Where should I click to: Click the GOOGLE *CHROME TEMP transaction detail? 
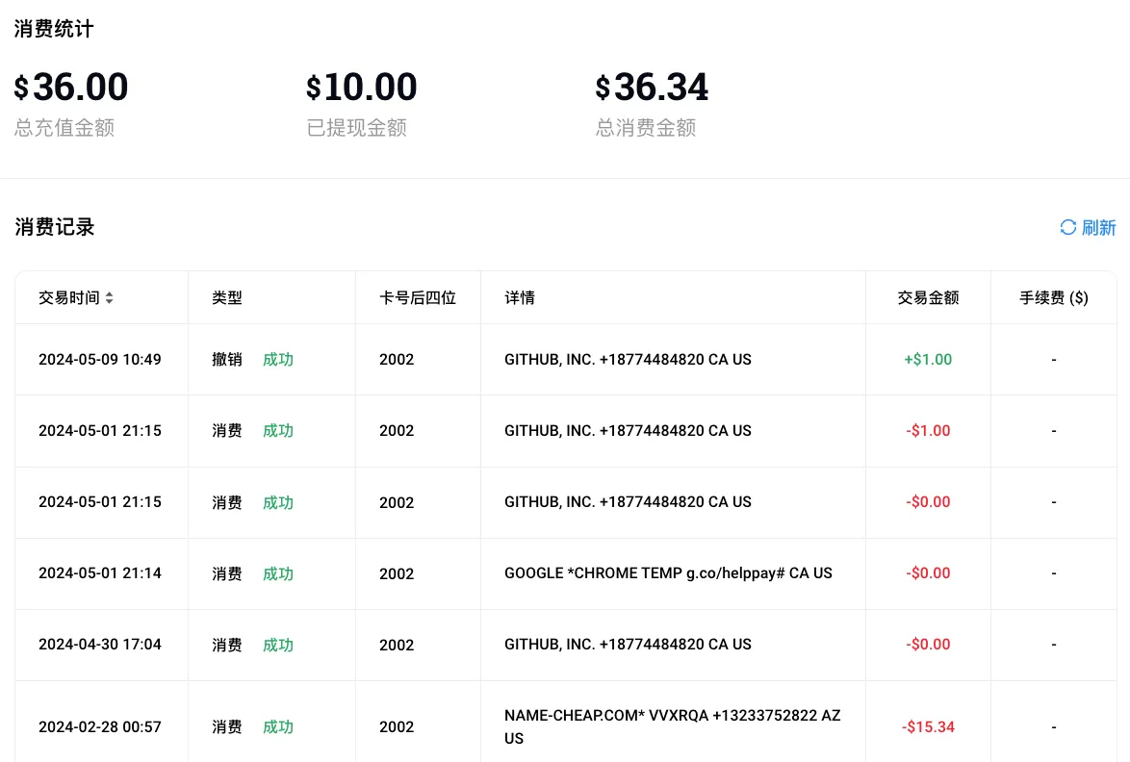[x=668, y=573]
